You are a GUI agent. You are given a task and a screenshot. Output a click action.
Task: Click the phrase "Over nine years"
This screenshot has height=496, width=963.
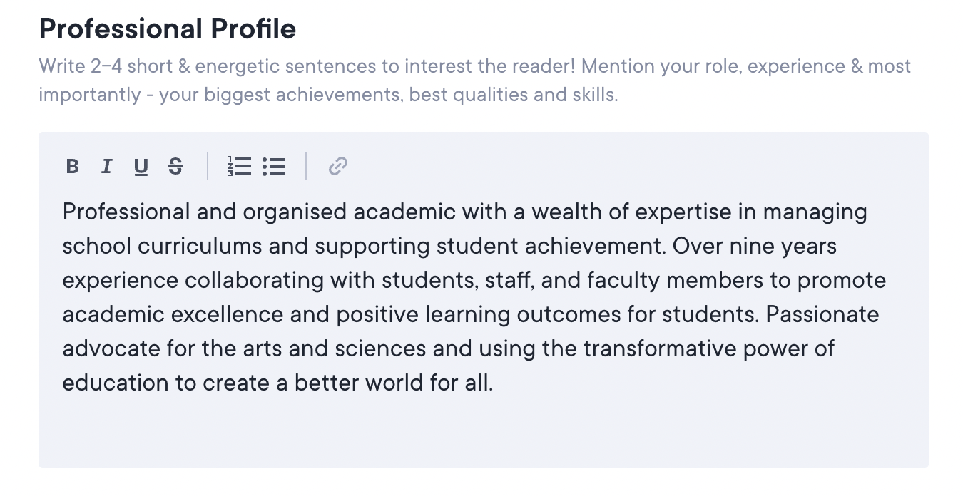coord(755,247)
